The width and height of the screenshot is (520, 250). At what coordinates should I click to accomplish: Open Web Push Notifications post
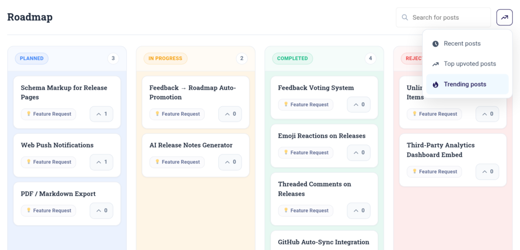tap(57, 145)
